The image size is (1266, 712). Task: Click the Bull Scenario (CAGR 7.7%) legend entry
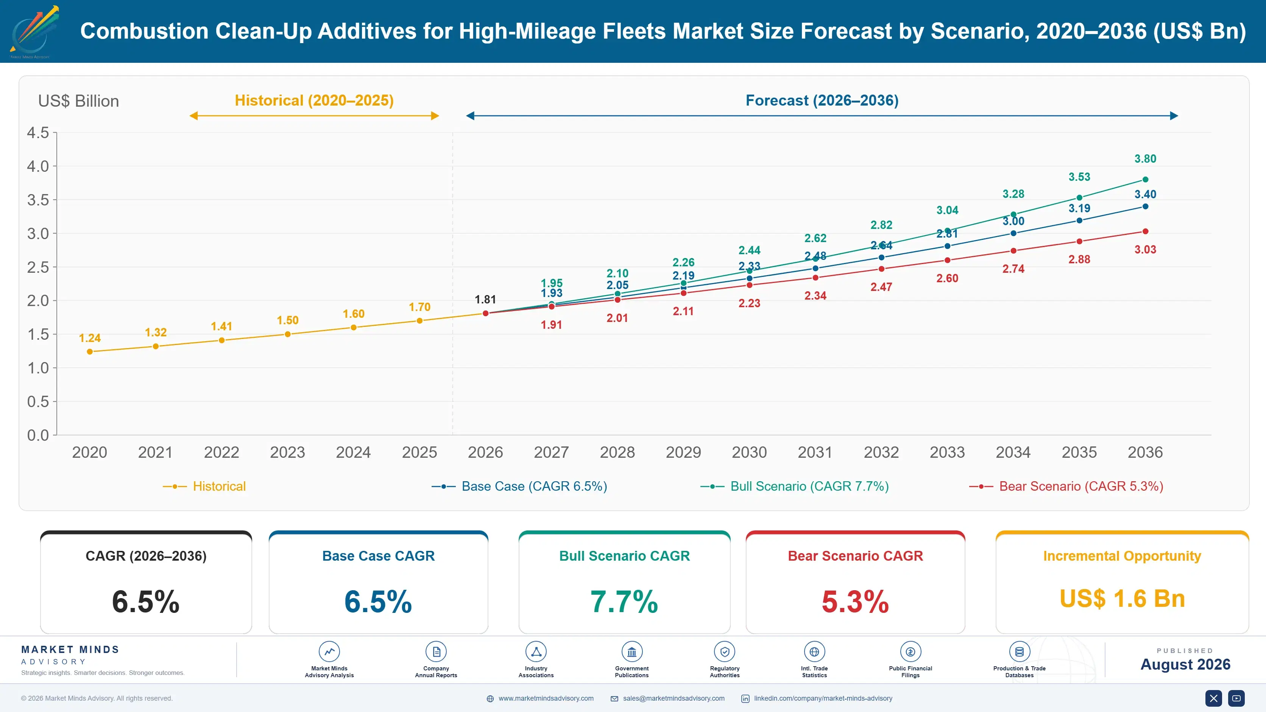pos(795,486)
